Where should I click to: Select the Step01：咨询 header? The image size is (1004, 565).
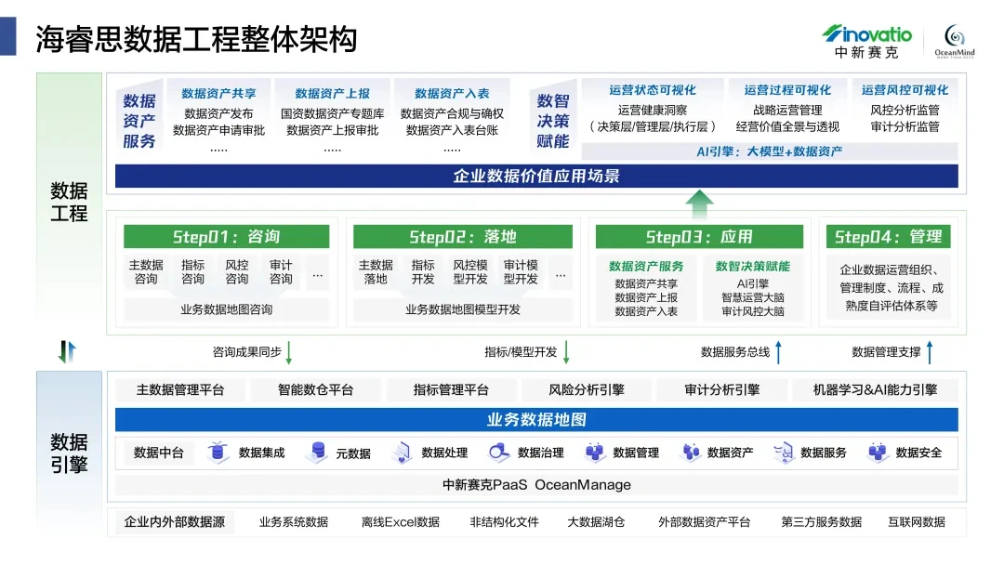pyautogui.click(x=227, y=237)
